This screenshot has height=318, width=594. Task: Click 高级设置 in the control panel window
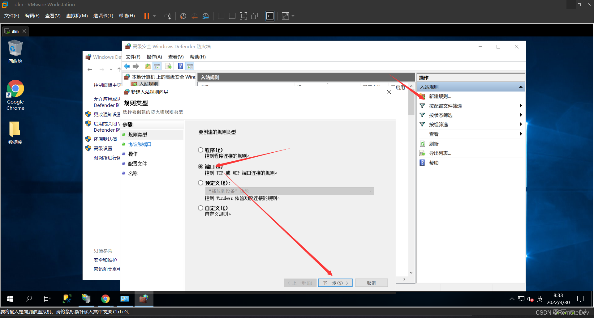[x=103, y=148]
